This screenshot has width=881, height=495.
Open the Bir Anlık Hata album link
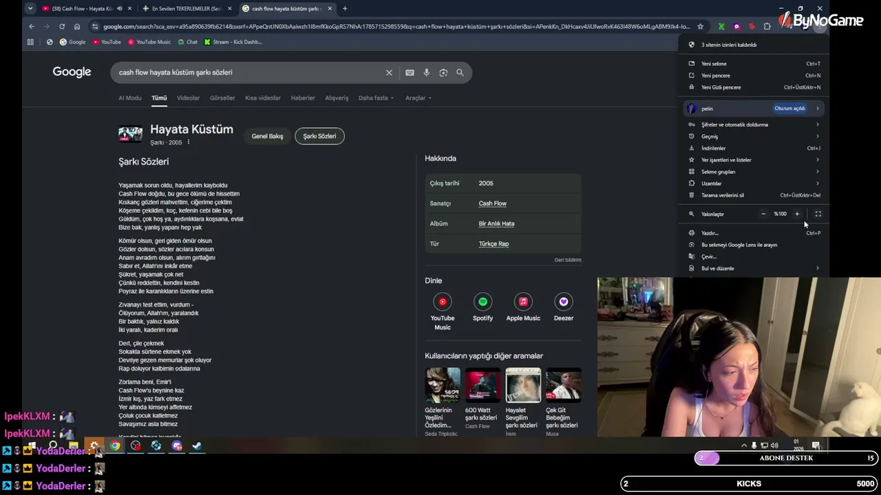[x=496, y=223]
